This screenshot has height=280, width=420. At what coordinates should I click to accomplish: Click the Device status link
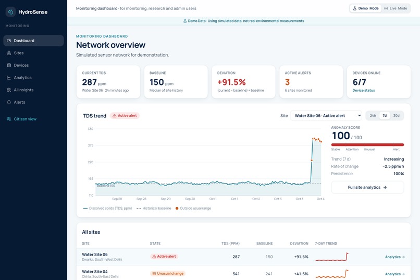tap(364, 91)
